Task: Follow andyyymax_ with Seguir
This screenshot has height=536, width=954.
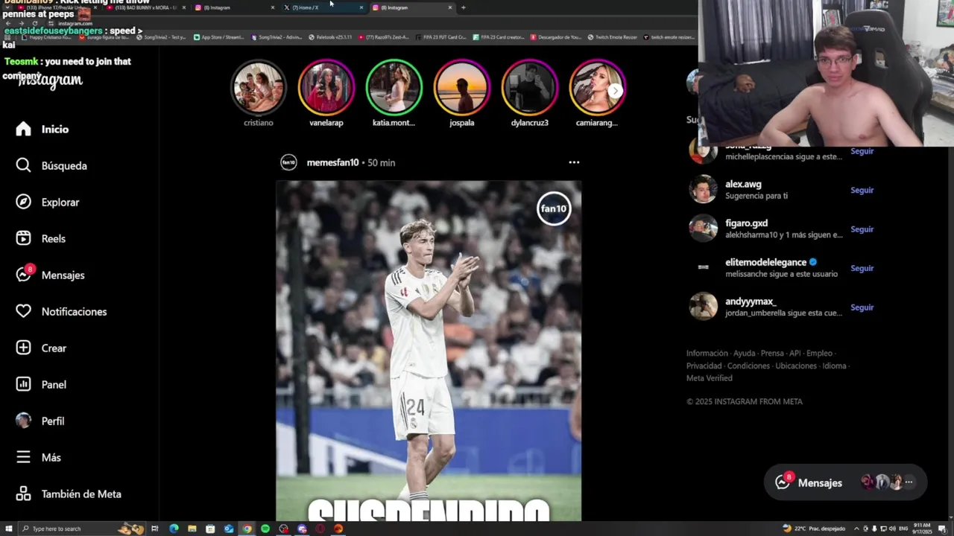Action: (862, 307)
